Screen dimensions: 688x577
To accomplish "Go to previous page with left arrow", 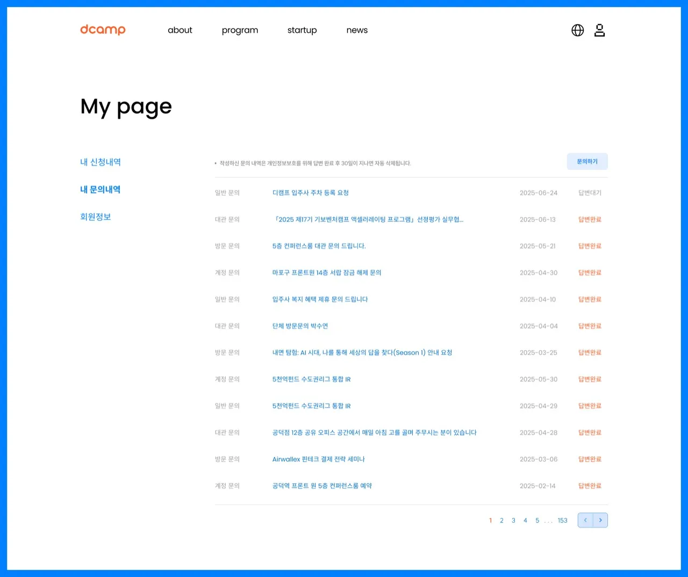I will 585,520.
